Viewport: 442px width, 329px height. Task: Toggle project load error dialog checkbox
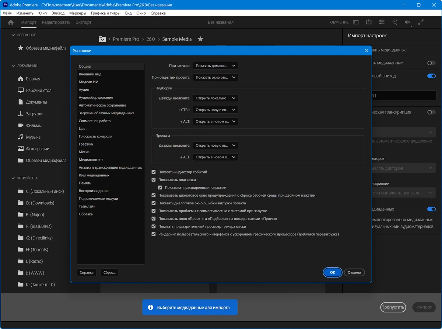[154, 203]
